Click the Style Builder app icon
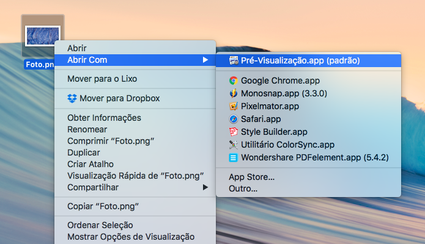 pyautogui.click(x=234, y=132)
